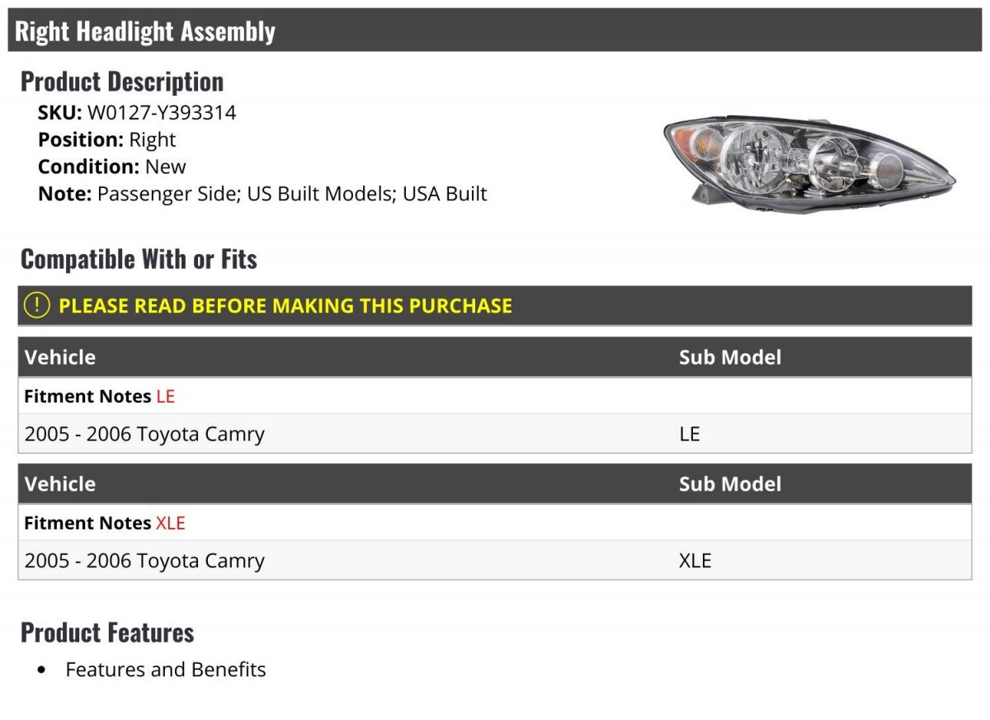Select the 2005 - 2006 Toyota Camry XLE row
This screenshot has height=720, width=990.
pyautogui.click(x=494, y=561)
